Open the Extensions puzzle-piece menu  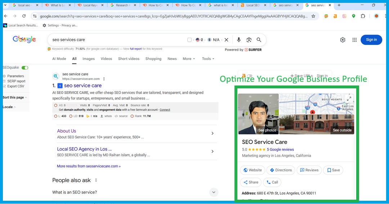[363, 16]
